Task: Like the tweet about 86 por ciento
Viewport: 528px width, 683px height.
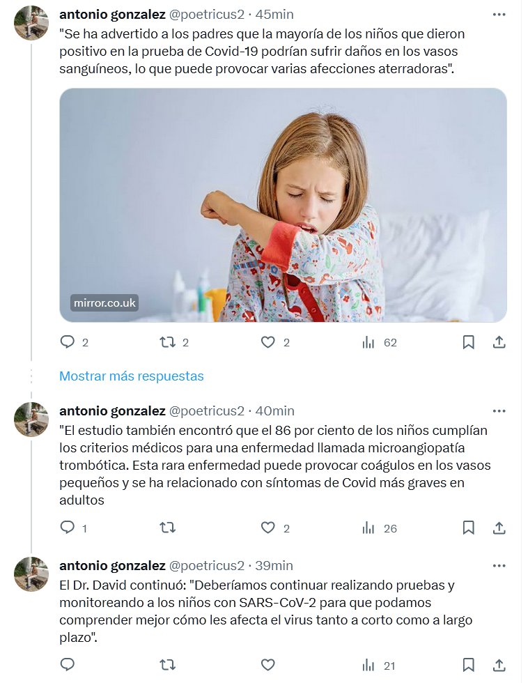Action: (x=268, y=528)
